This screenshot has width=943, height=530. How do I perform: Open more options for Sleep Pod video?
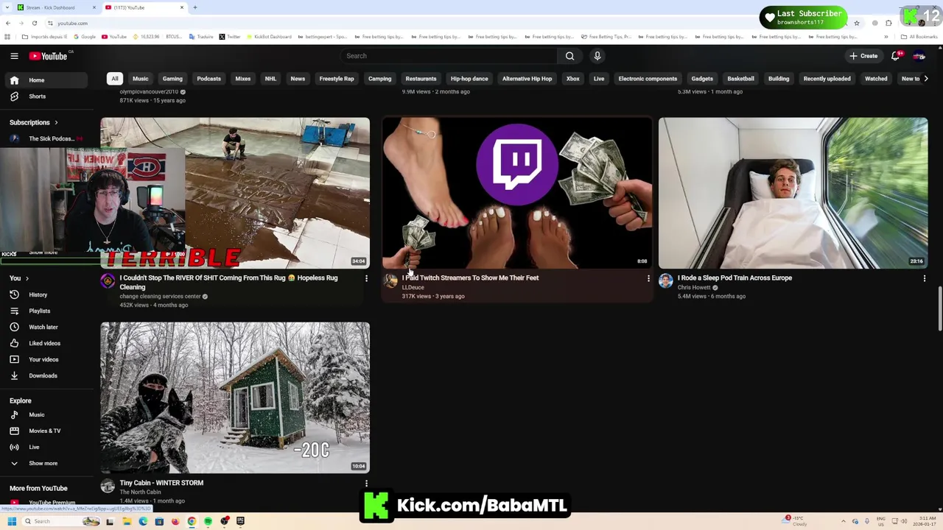925,278
